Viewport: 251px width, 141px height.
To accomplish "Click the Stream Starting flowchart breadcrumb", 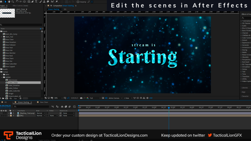I will tap(53, 9).
